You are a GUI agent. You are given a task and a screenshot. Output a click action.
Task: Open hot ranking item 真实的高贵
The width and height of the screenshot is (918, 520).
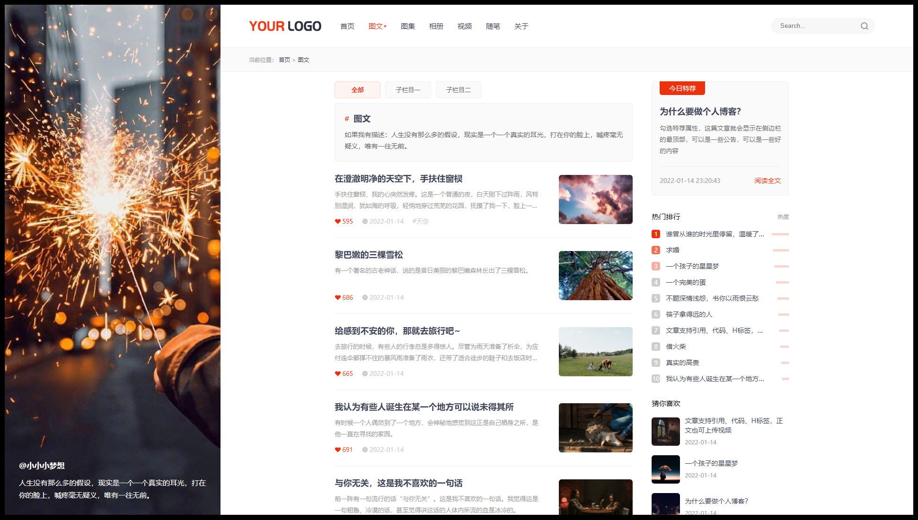(682, 363)
